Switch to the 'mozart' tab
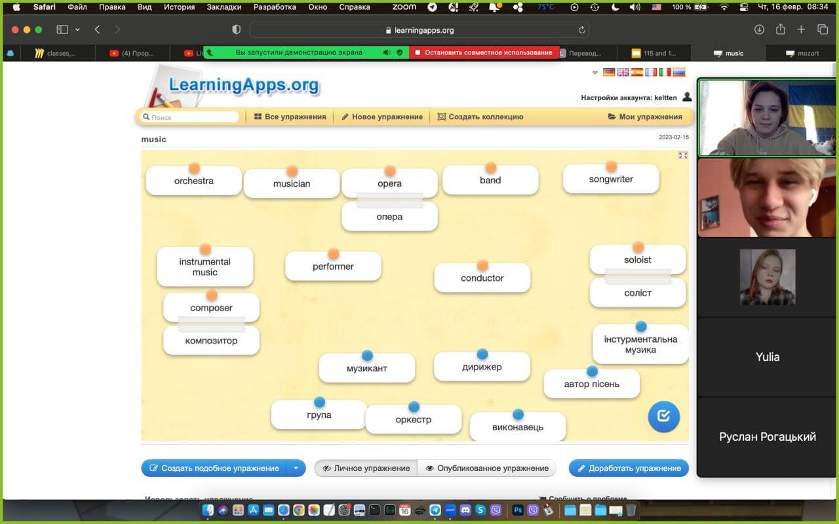 [802, 53]
